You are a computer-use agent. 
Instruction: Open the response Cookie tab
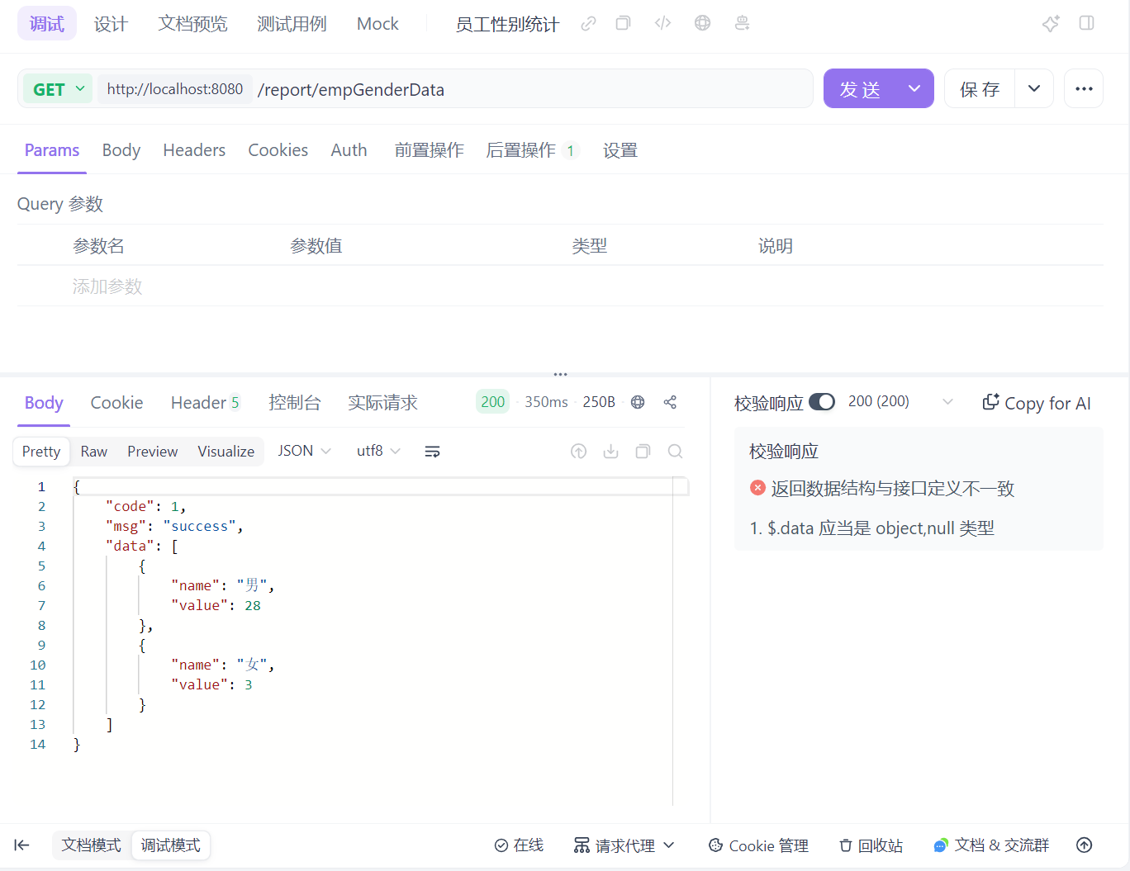tap(116, 403)
